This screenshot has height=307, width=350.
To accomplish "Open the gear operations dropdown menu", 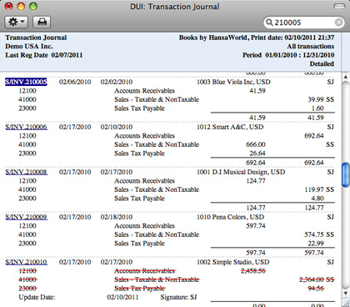I will [16, 22].
